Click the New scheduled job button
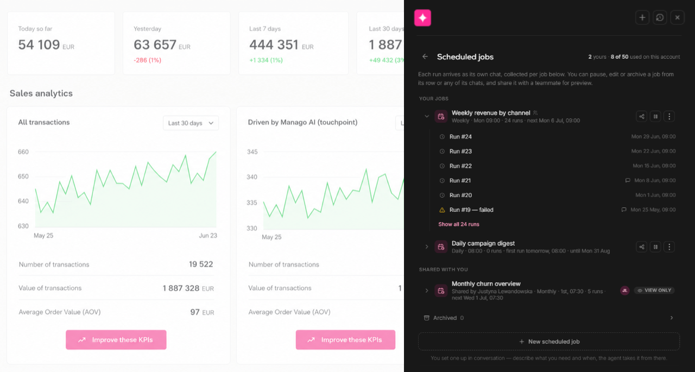 click(x=549, y=342)
